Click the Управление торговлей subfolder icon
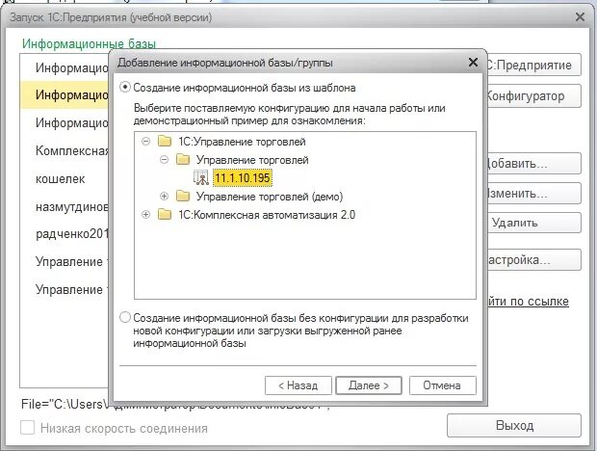Screen dimensions: 597x451 (x=183, y=160)
